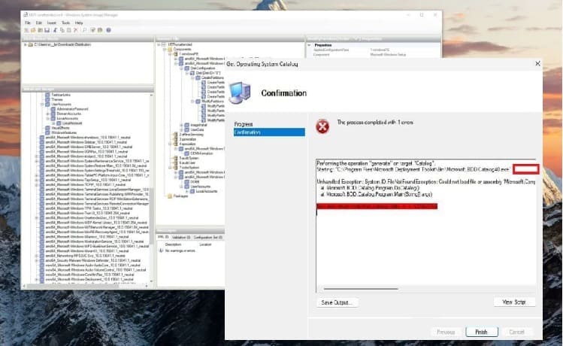This screenshot has width=563, height=346.
Task: Select the highlighted Confirmation step in sidebar
Action: [269, 132]
